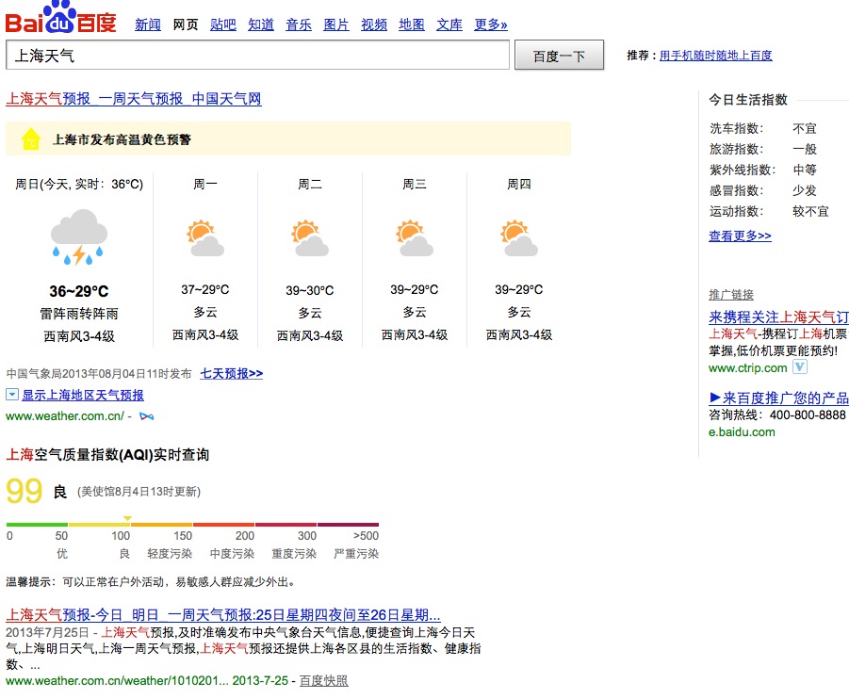Click 上海空气质量指数(AQI)实时查询 heading
The width and height of the screenshot is (849, 699).
[x=107, y=454]
